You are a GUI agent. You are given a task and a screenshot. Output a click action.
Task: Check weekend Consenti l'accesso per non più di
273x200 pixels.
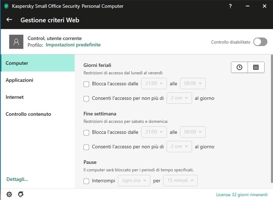click(86, 147)
